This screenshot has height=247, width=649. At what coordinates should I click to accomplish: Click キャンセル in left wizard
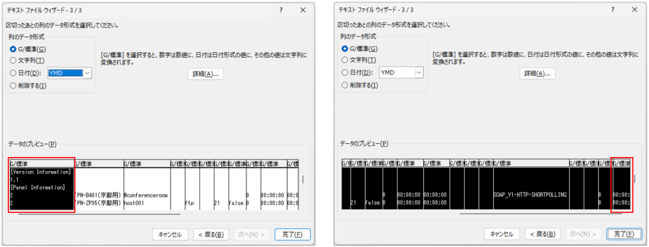tap(170, 234)
